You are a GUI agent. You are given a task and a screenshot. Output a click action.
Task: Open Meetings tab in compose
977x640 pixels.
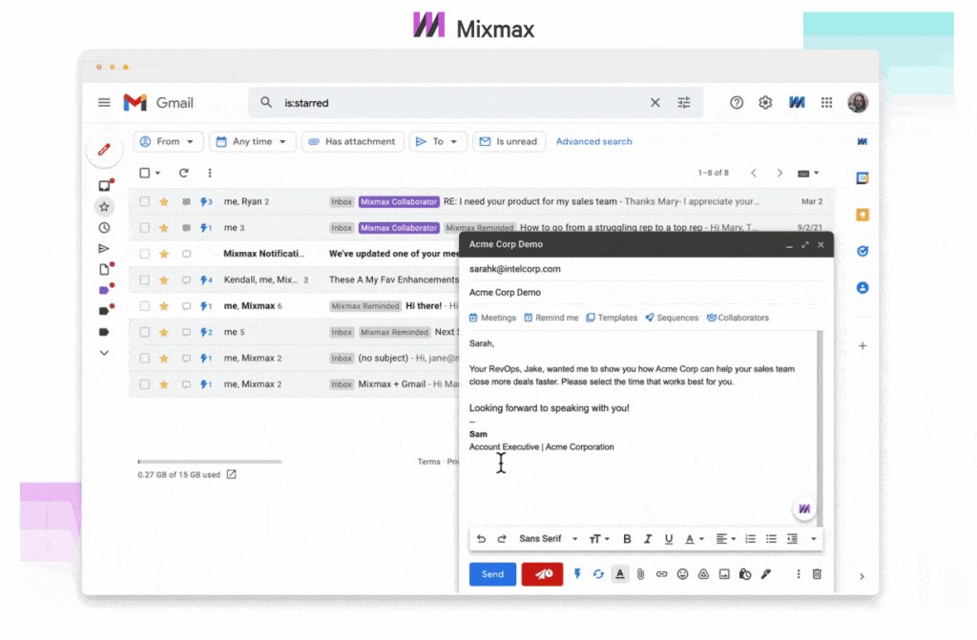pyautogui.click(x=492, y=318)
